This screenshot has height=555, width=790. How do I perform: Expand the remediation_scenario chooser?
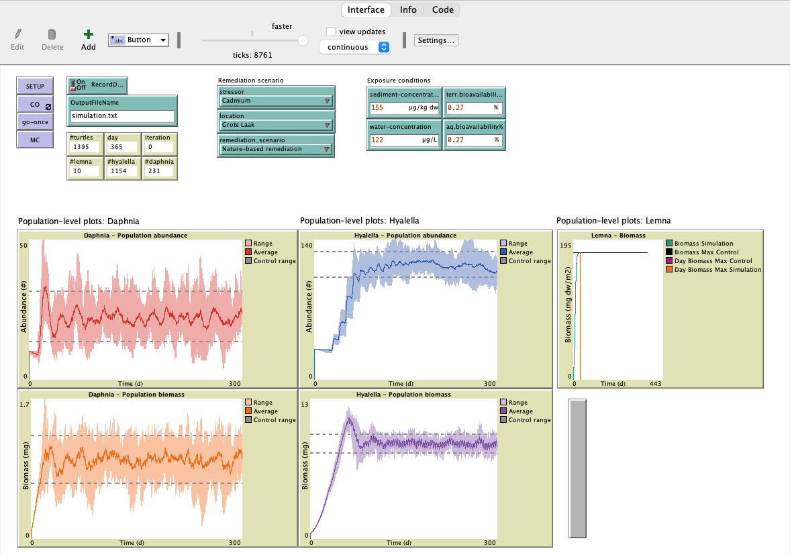(276, 149)
